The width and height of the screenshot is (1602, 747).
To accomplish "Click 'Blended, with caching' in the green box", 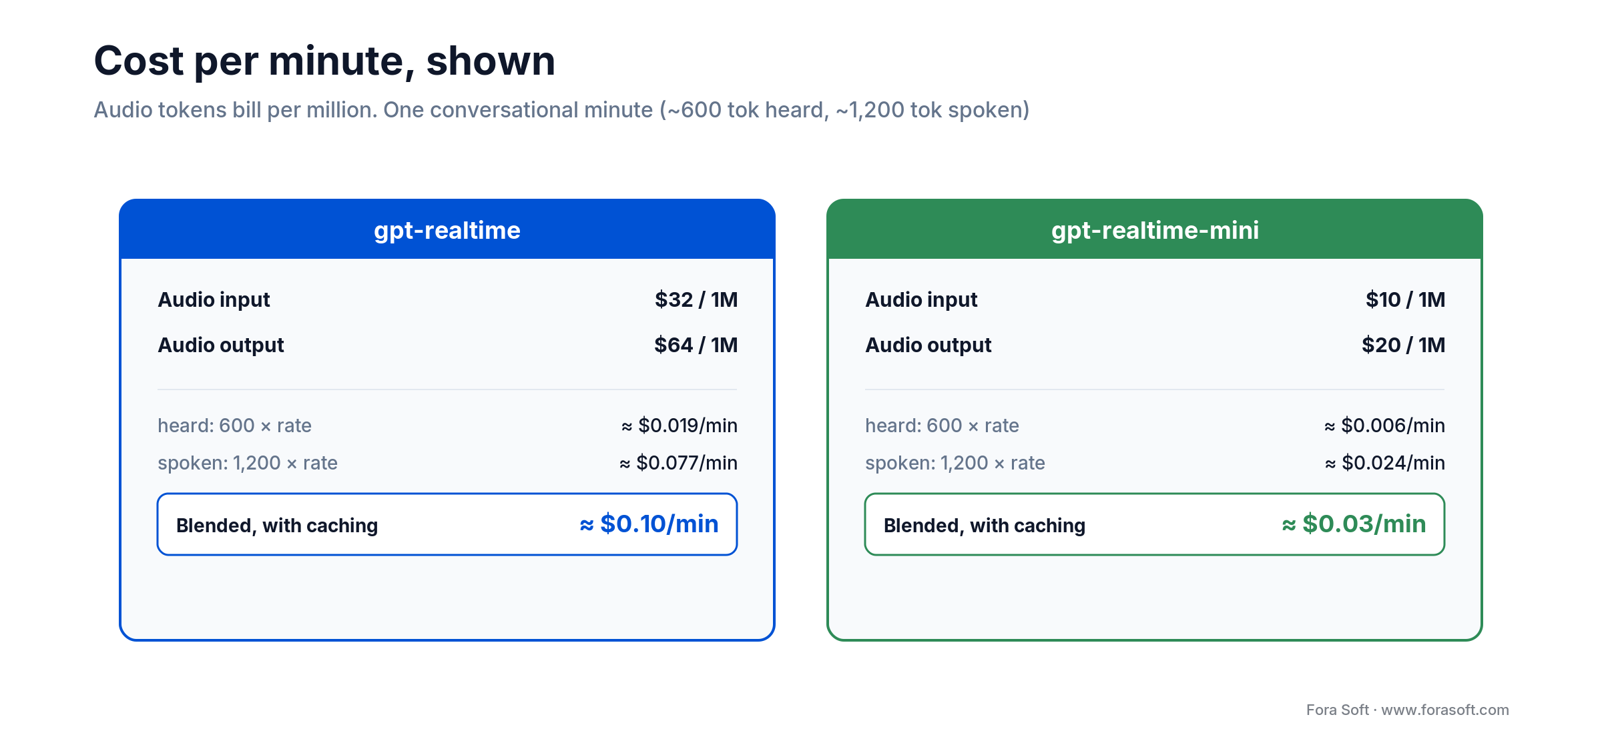I will pyautogui.click(x=985, y=526).
